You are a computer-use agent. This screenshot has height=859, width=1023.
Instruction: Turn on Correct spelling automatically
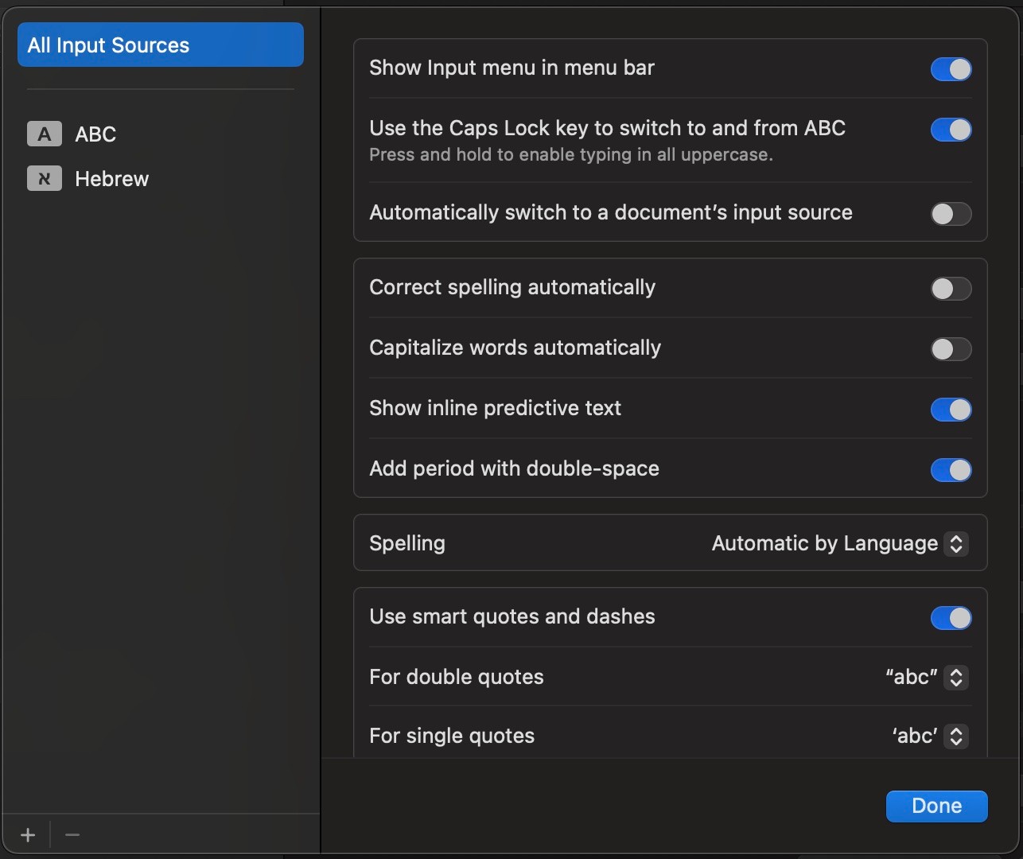click(951, 289)
